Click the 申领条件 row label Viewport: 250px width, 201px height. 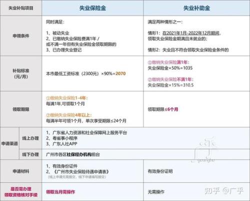21,36
